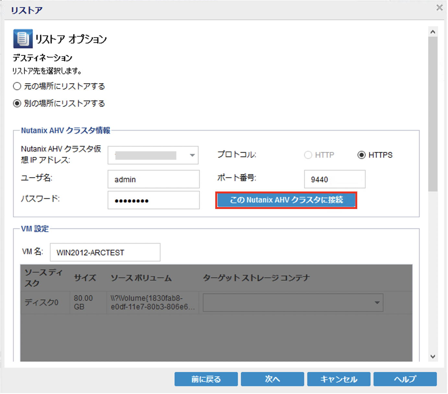Choose the HTTP protocol radio button
Viewport: 448px width, 394px height.
pyautogui.click(x=308, y=155)
